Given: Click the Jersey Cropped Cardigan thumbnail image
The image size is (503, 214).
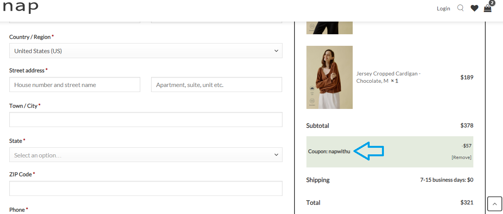Looking at the screenshot, I should tap(330, 77).
